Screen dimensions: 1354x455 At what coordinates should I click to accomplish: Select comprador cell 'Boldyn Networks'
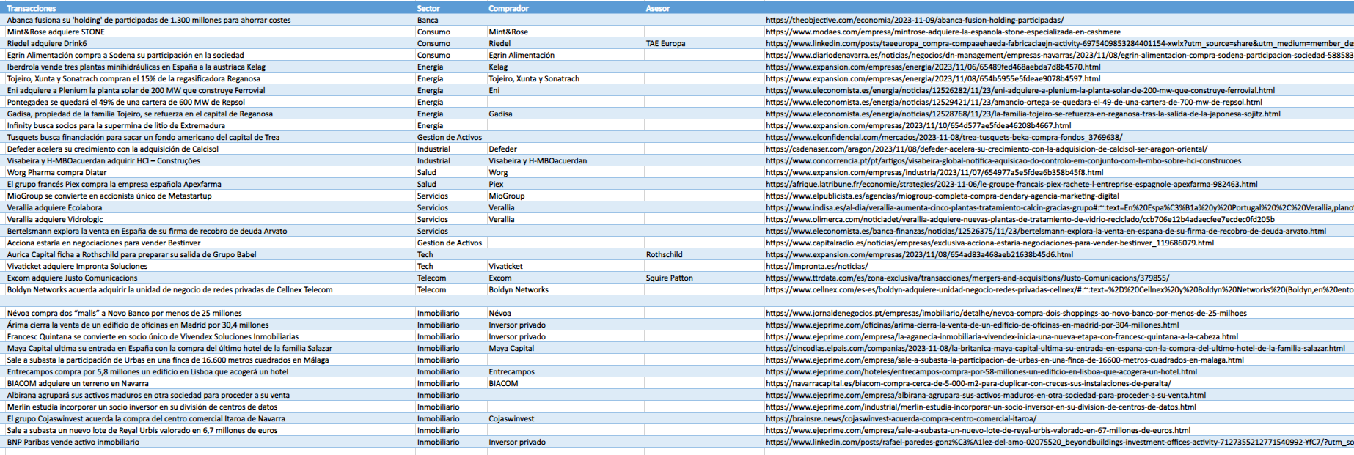click(519, 289)
